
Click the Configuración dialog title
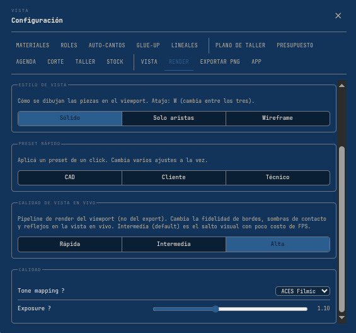click(x=37, y=20)
